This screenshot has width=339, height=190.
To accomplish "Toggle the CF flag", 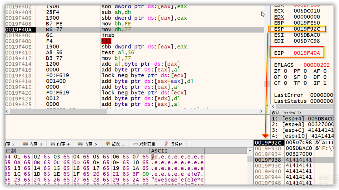I will coord(281,83).
